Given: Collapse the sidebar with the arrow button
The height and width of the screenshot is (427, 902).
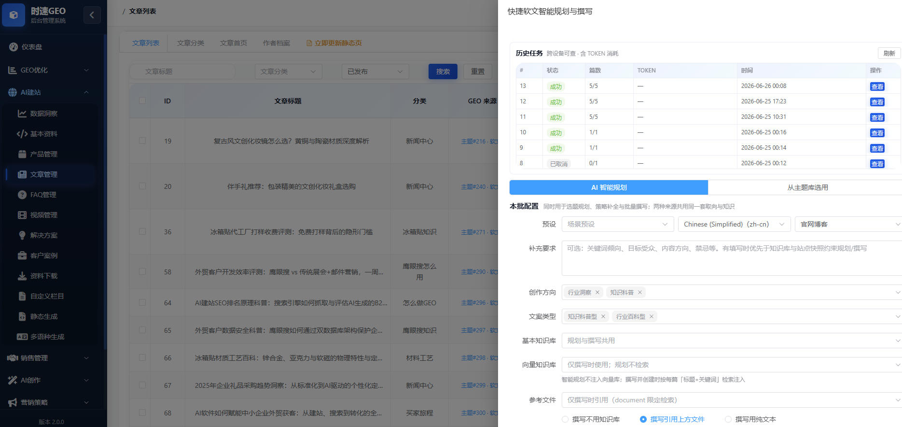Looking at the screenshot, I should click(92, 15).
